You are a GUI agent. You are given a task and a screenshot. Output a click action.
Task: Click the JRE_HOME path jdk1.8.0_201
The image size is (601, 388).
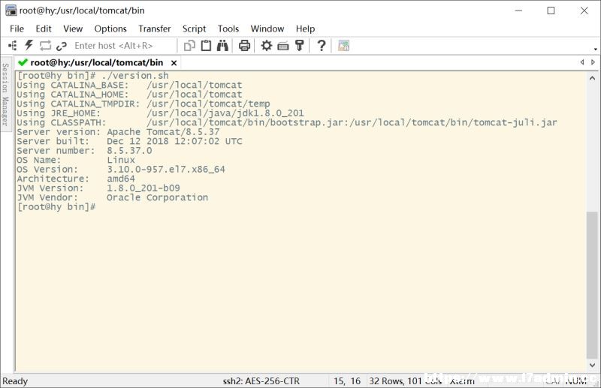(x=225, y=113)
